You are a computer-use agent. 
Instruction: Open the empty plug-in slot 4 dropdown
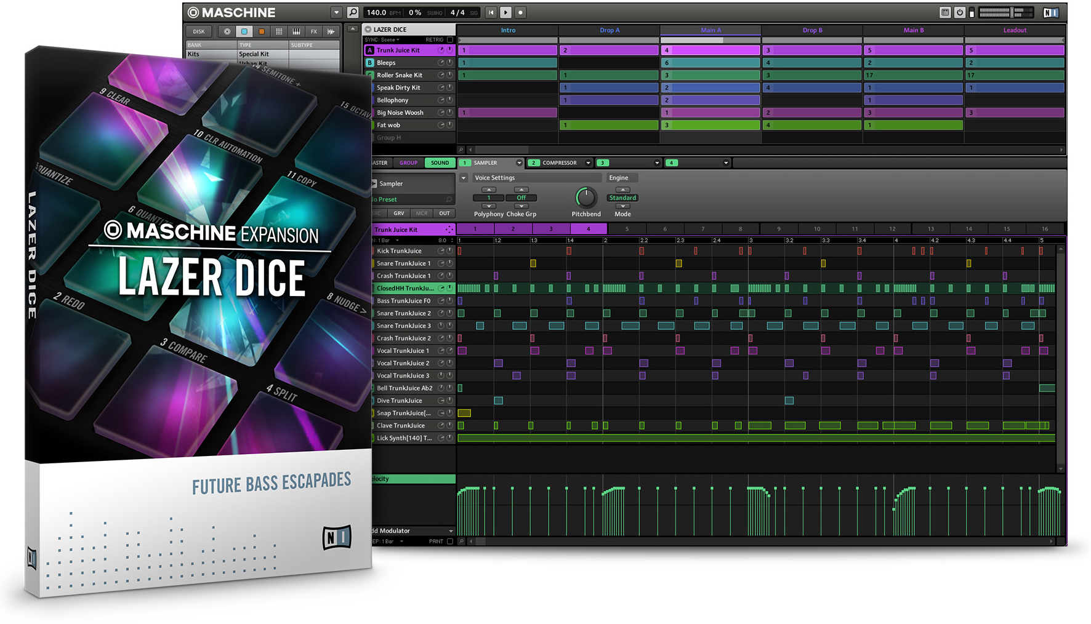point(726,163)
